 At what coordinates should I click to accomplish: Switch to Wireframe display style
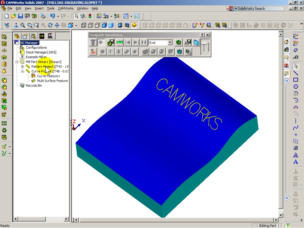(x=83, y=25)
